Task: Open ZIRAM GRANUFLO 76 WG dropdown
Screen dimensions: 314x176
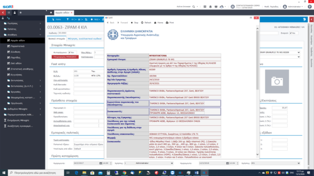Action: (x=299, y=53)
